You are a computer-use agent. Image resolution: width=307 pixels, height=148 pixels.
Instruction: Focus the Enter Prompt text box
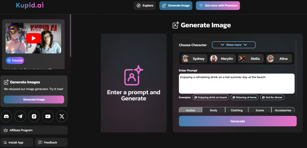tap(236, 84)
